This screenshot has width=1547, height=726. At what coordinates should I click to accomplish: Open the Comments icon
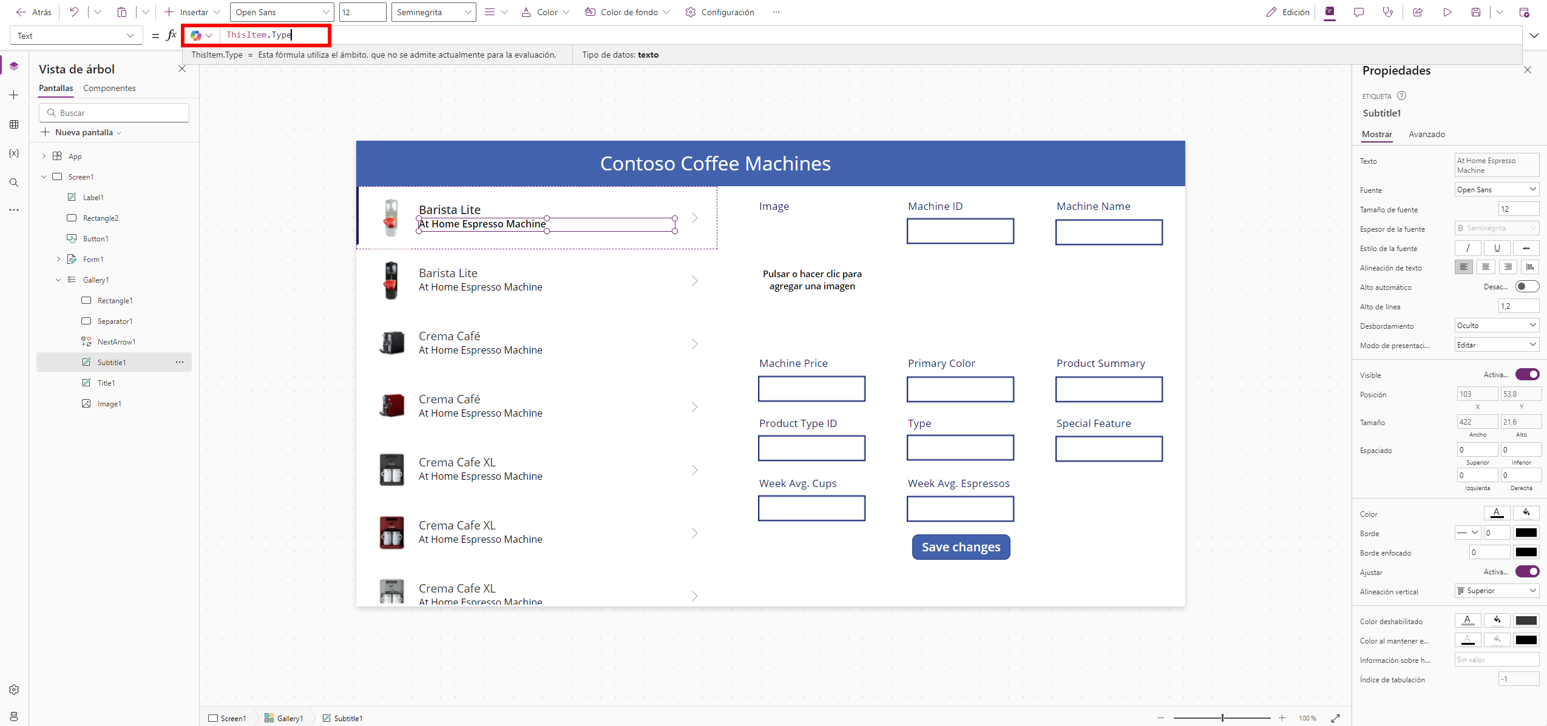point(1359,12)
